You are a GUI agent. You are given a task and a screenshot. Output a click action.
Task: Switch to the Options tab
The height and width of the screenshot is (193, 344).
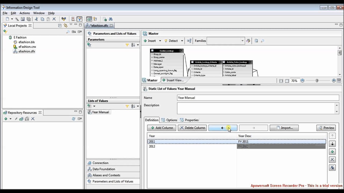point(169,120)
